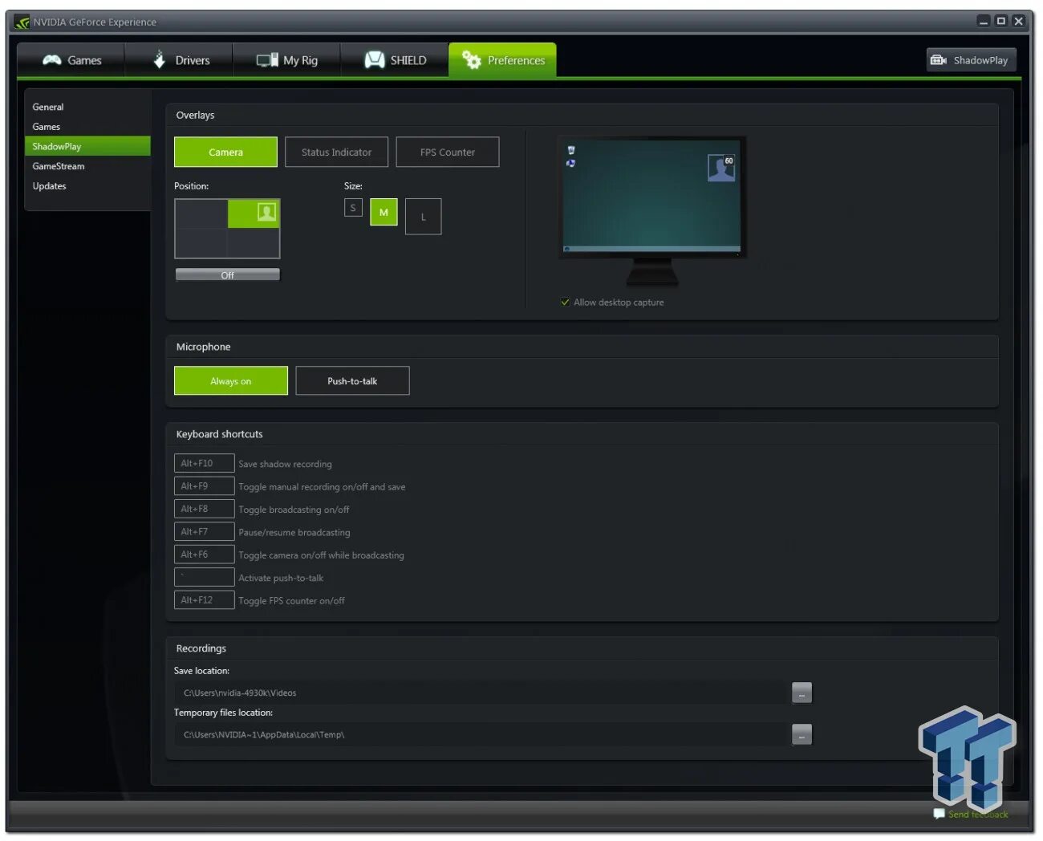This screenshot has width=1043, height=841.
Task: Edit Alt+F9 manual recording shortcut
Action: pyautogui.click(x=204, y=486)
